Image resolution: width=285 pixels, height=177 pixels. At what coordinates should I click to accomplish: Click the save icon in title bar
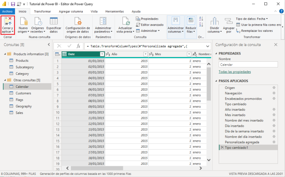tap(13, 4)
